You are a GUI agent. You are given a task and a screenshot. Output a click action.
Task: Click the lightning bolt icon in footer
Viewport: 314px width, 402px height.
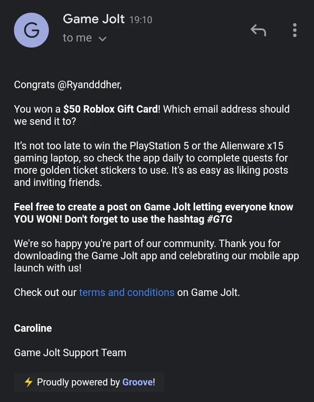(28, 382)
